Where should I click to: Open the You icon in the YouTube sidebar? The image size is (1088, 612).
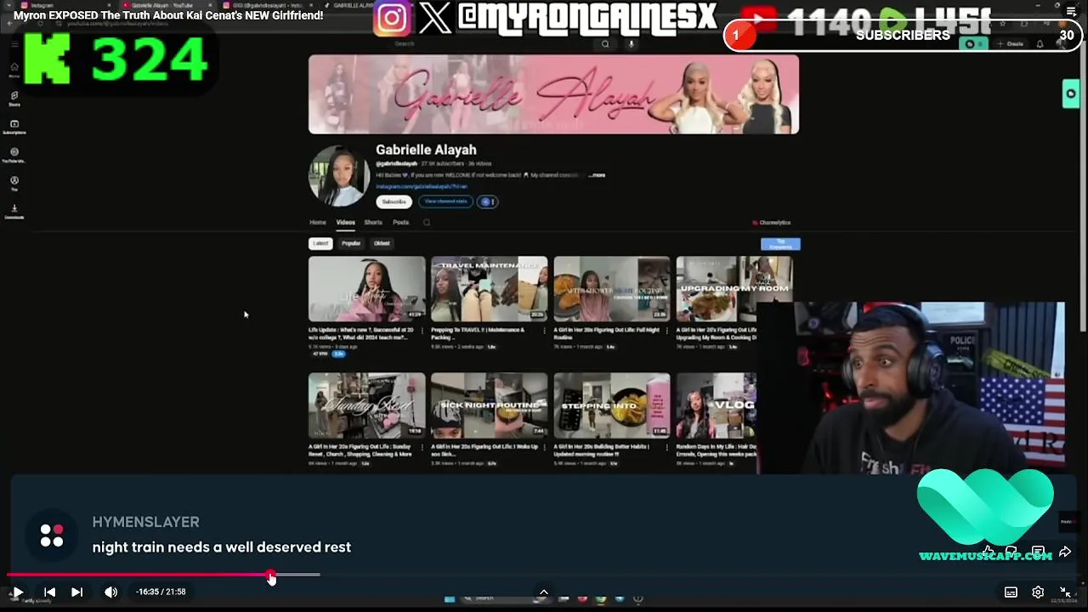tap(14, 183)
